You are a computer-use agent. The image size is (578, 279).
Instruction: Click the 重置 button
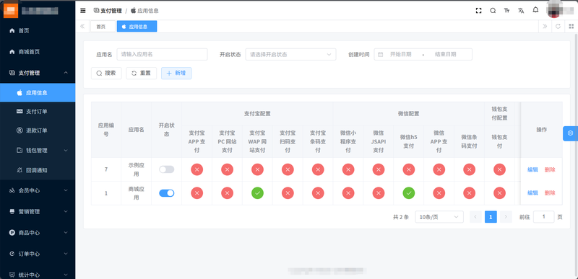tap(141, 73)
